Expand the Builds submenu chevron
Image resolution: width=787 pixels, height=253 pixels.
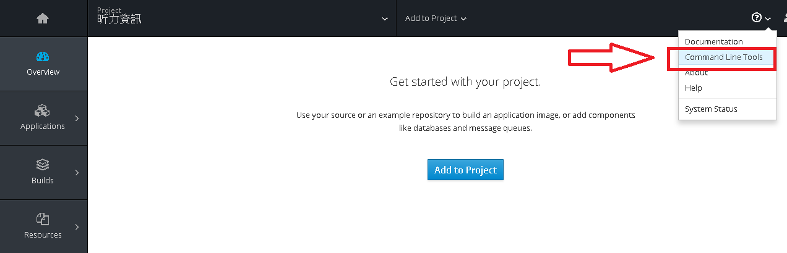click(x=77, y=172)
